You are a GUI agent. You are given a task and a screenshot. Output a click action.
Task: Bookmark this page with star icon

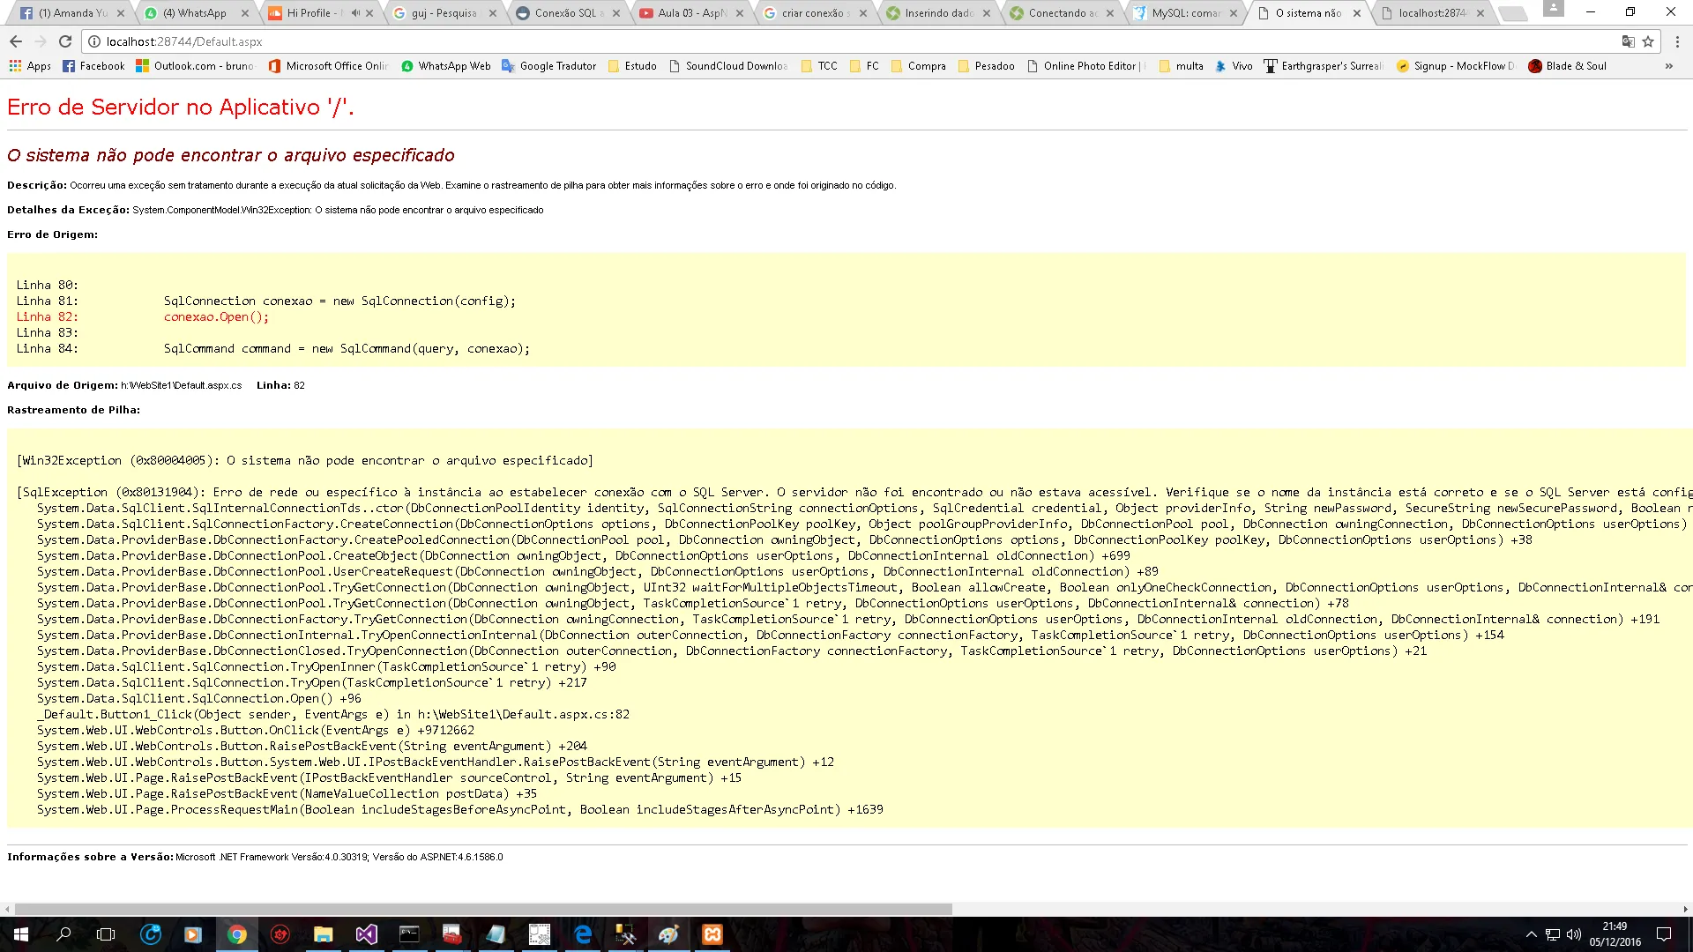tap(1648, 41)
